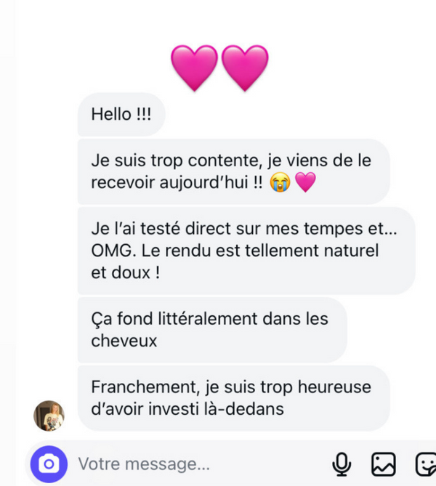This screenshot has width=436, height=486.
Task: Click the sender's profile picture avatar
Action: coord(49,416)
